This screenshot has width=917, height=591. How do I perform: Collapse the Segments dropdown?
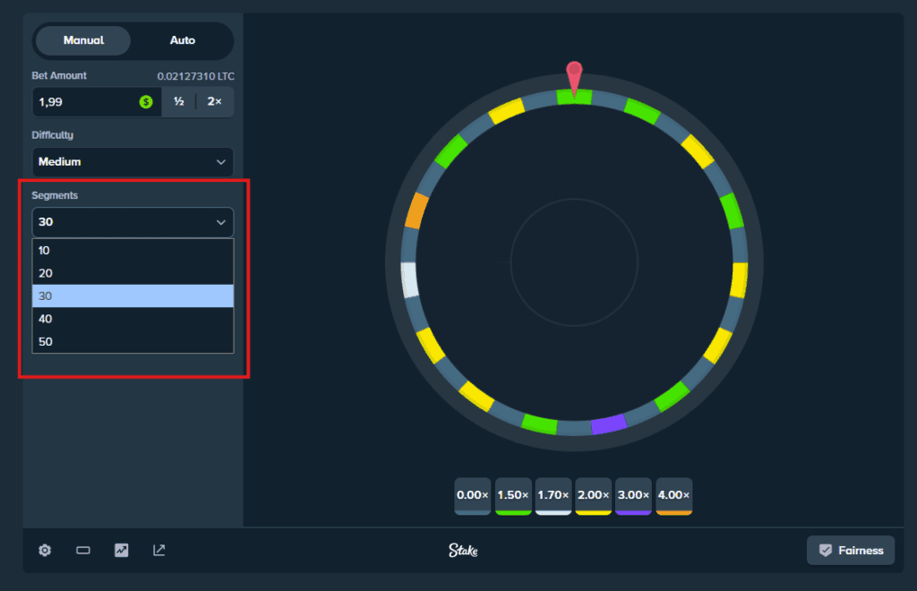tap(133, 221)
